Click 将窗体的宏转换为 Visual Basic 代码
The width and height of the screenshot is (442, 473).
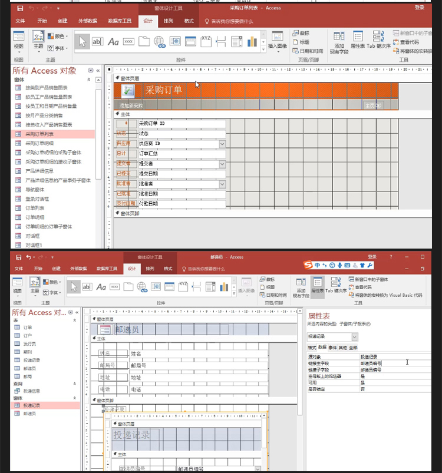click(385, 295)
